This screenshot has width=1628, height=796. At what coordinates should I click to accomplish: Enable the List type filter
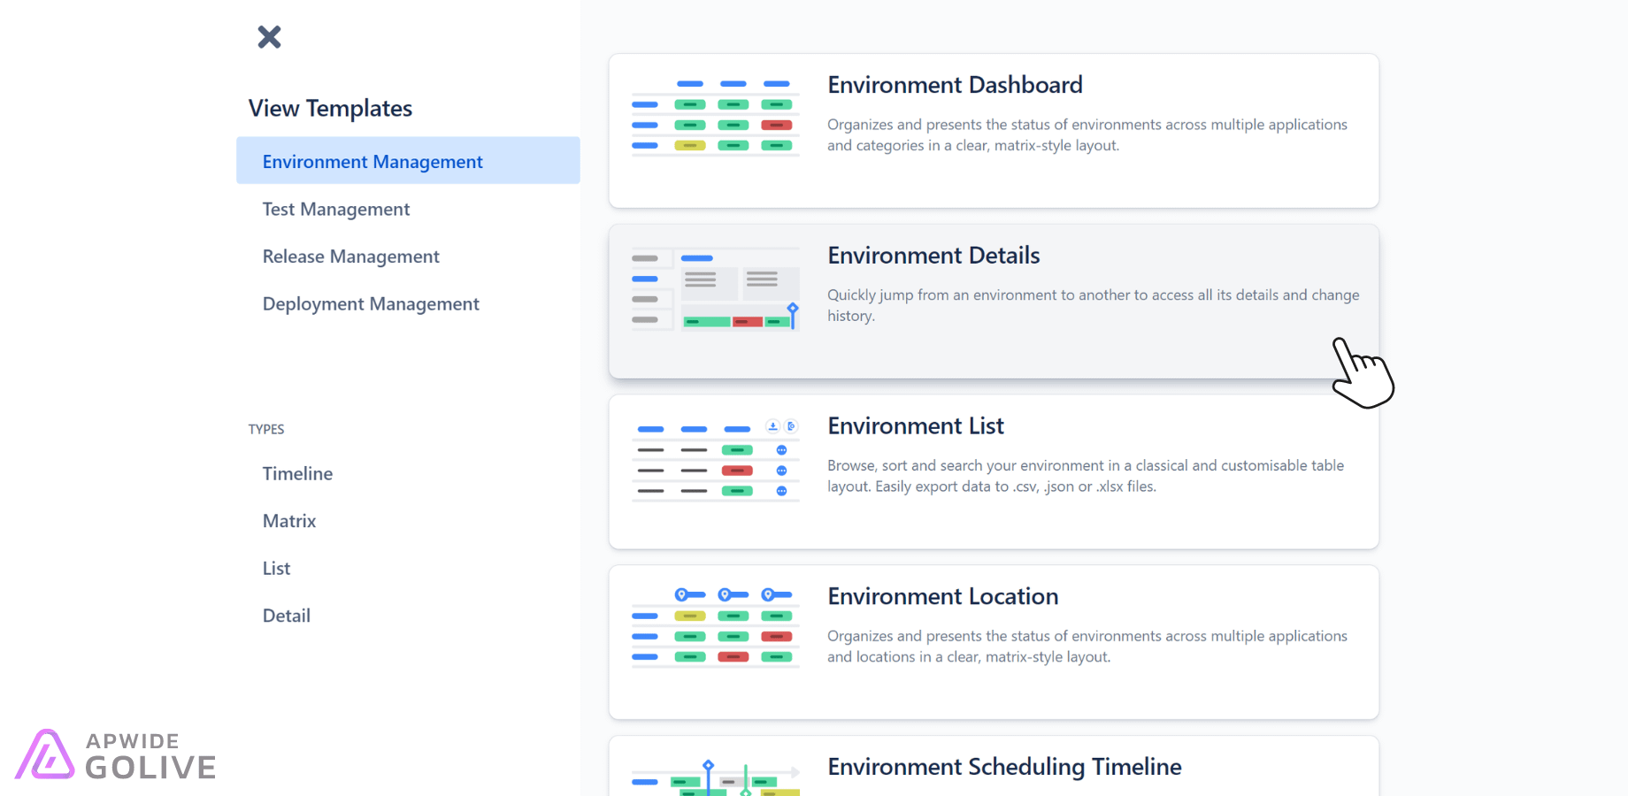tap(275, 568)
